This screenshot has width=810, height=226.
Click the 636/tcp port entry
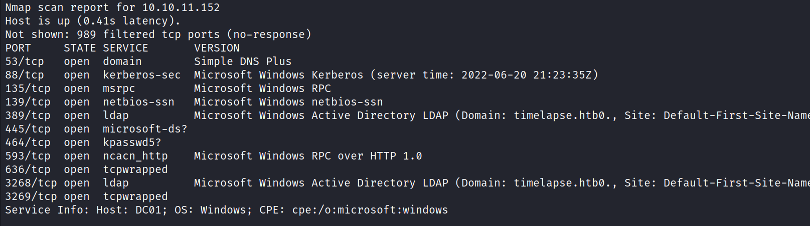point(28,169)
